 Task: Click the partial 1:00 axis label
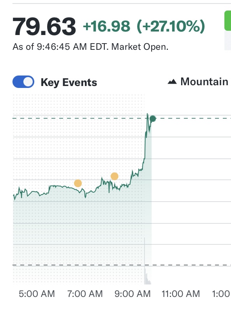click(x=221, y=294)
